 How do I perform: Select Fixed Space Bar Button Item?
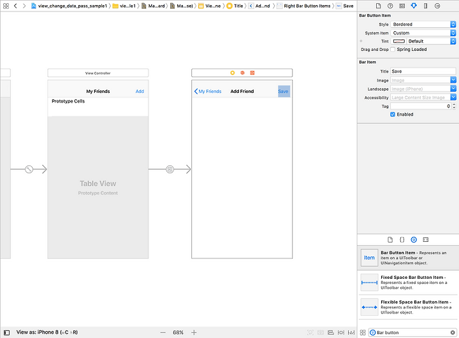tap(408, 283)
